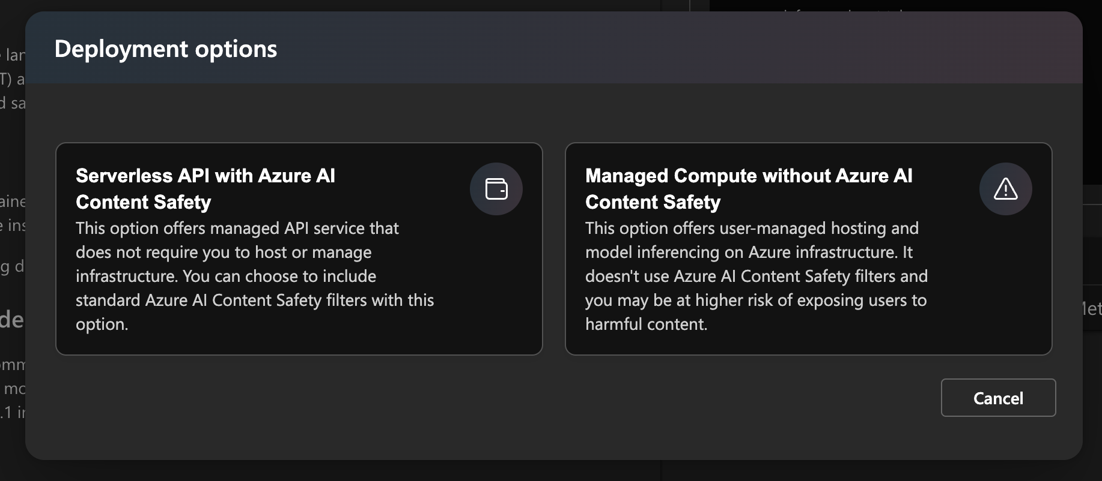
Task: Click "model inferencing on Azure infrastructure" line
Action: (x=749, y=252)
